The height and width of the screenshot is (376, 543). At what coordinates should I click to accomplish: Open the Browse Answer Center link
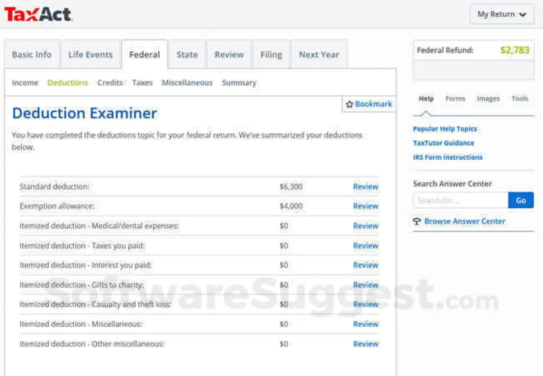[x=465, y=221]
